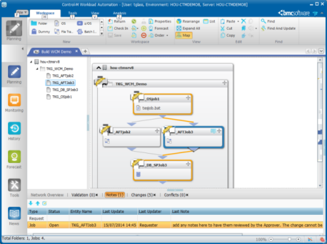This screenshot has height=244, width=327.
Task: Open the Analysis ribbon tab
Action: (x=119, y=13)
